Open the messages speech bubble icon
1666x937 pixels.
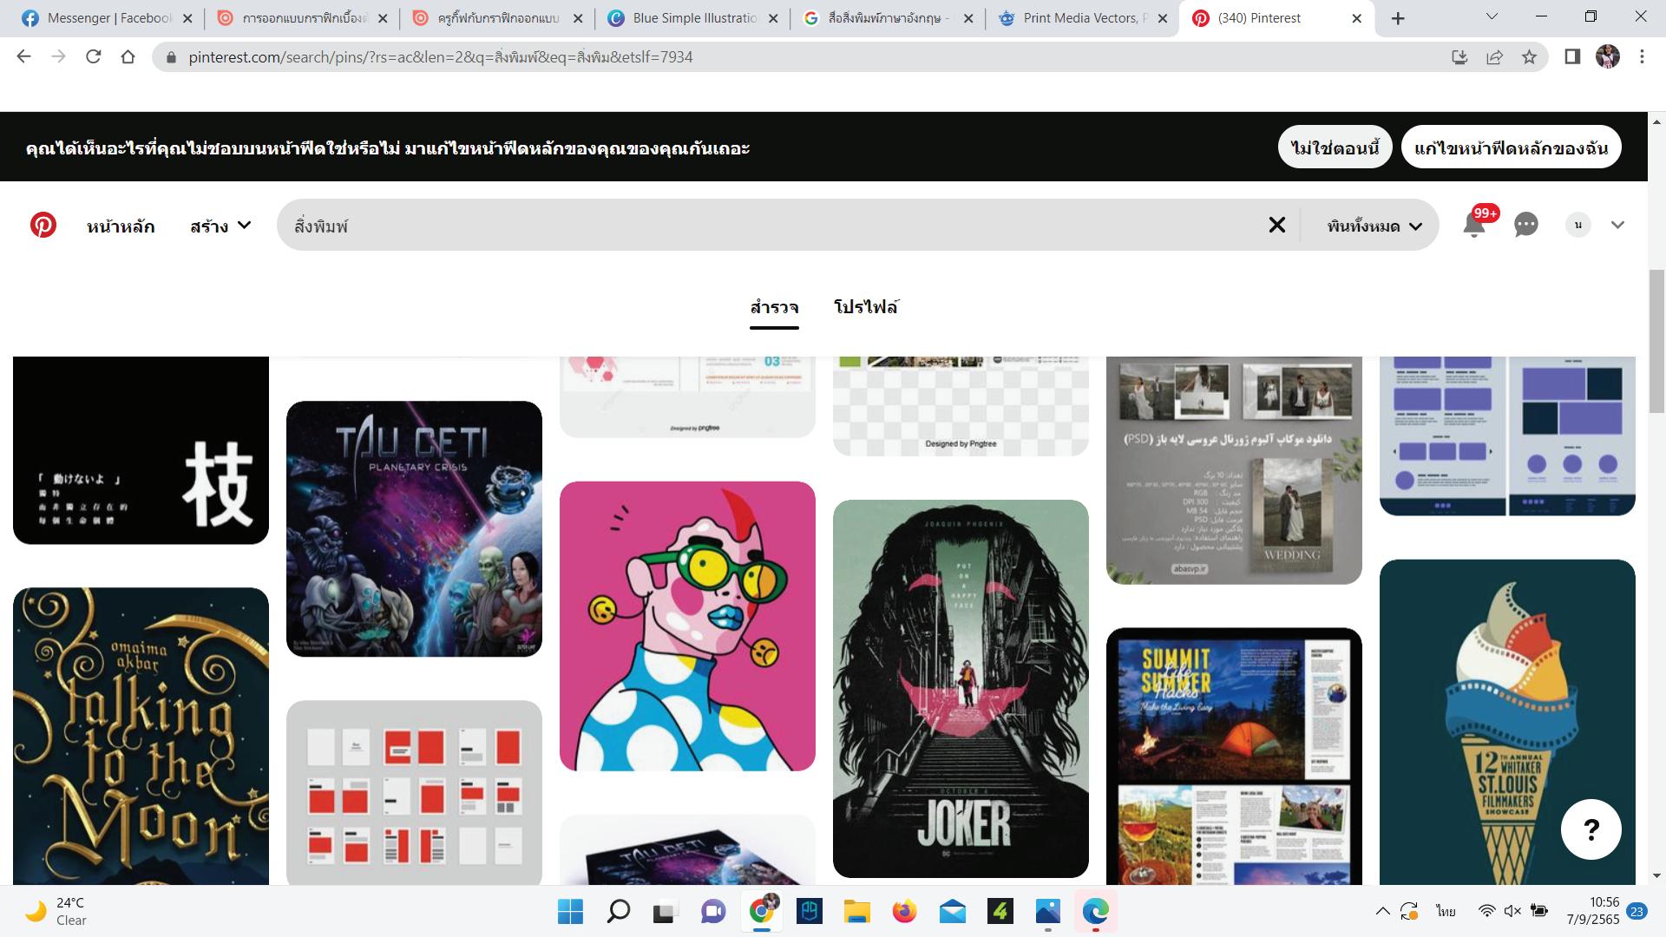(1525, 225)
